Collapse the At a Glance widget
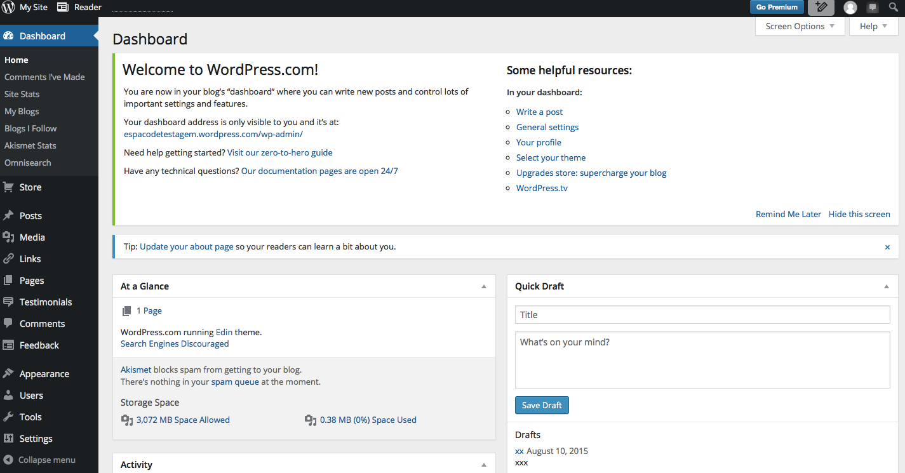 [x=484, y=286]
